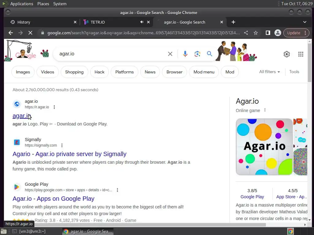Open search Tools
The image size is (314, 235).
[x=294, y=72]
